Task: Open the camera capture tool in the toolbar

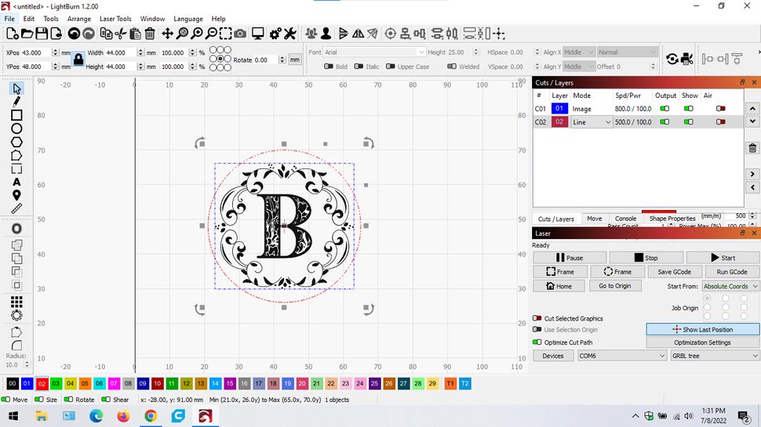Action: click(240, 34)
